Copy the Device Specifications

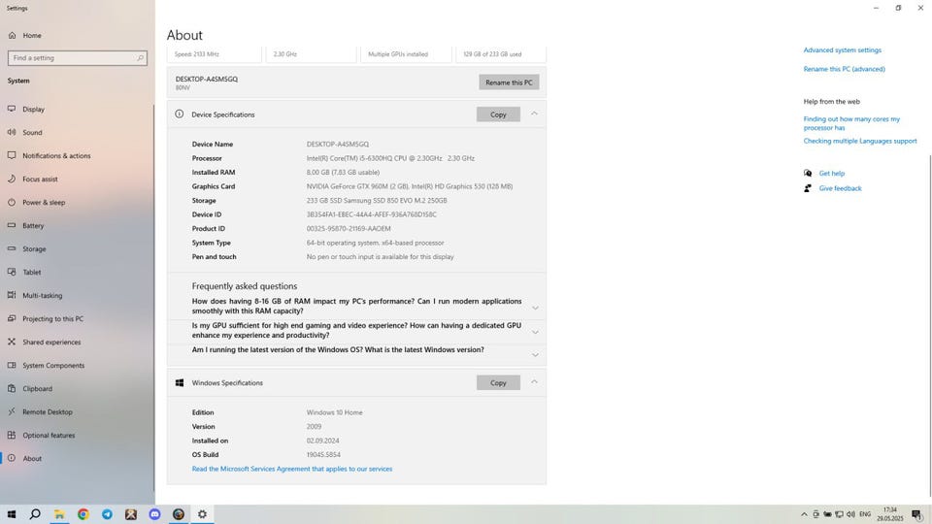click(x=498, y=115)
